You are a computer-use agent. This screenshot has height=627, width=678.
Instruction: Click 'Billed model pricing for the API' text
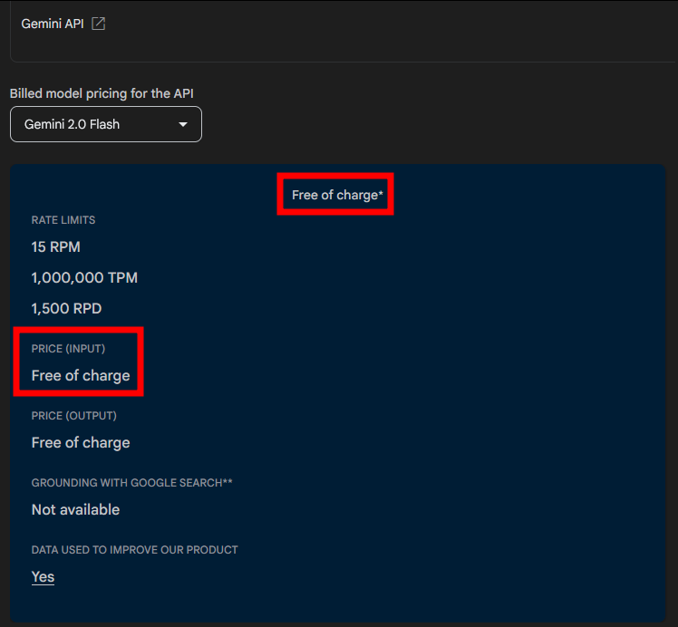102,93
